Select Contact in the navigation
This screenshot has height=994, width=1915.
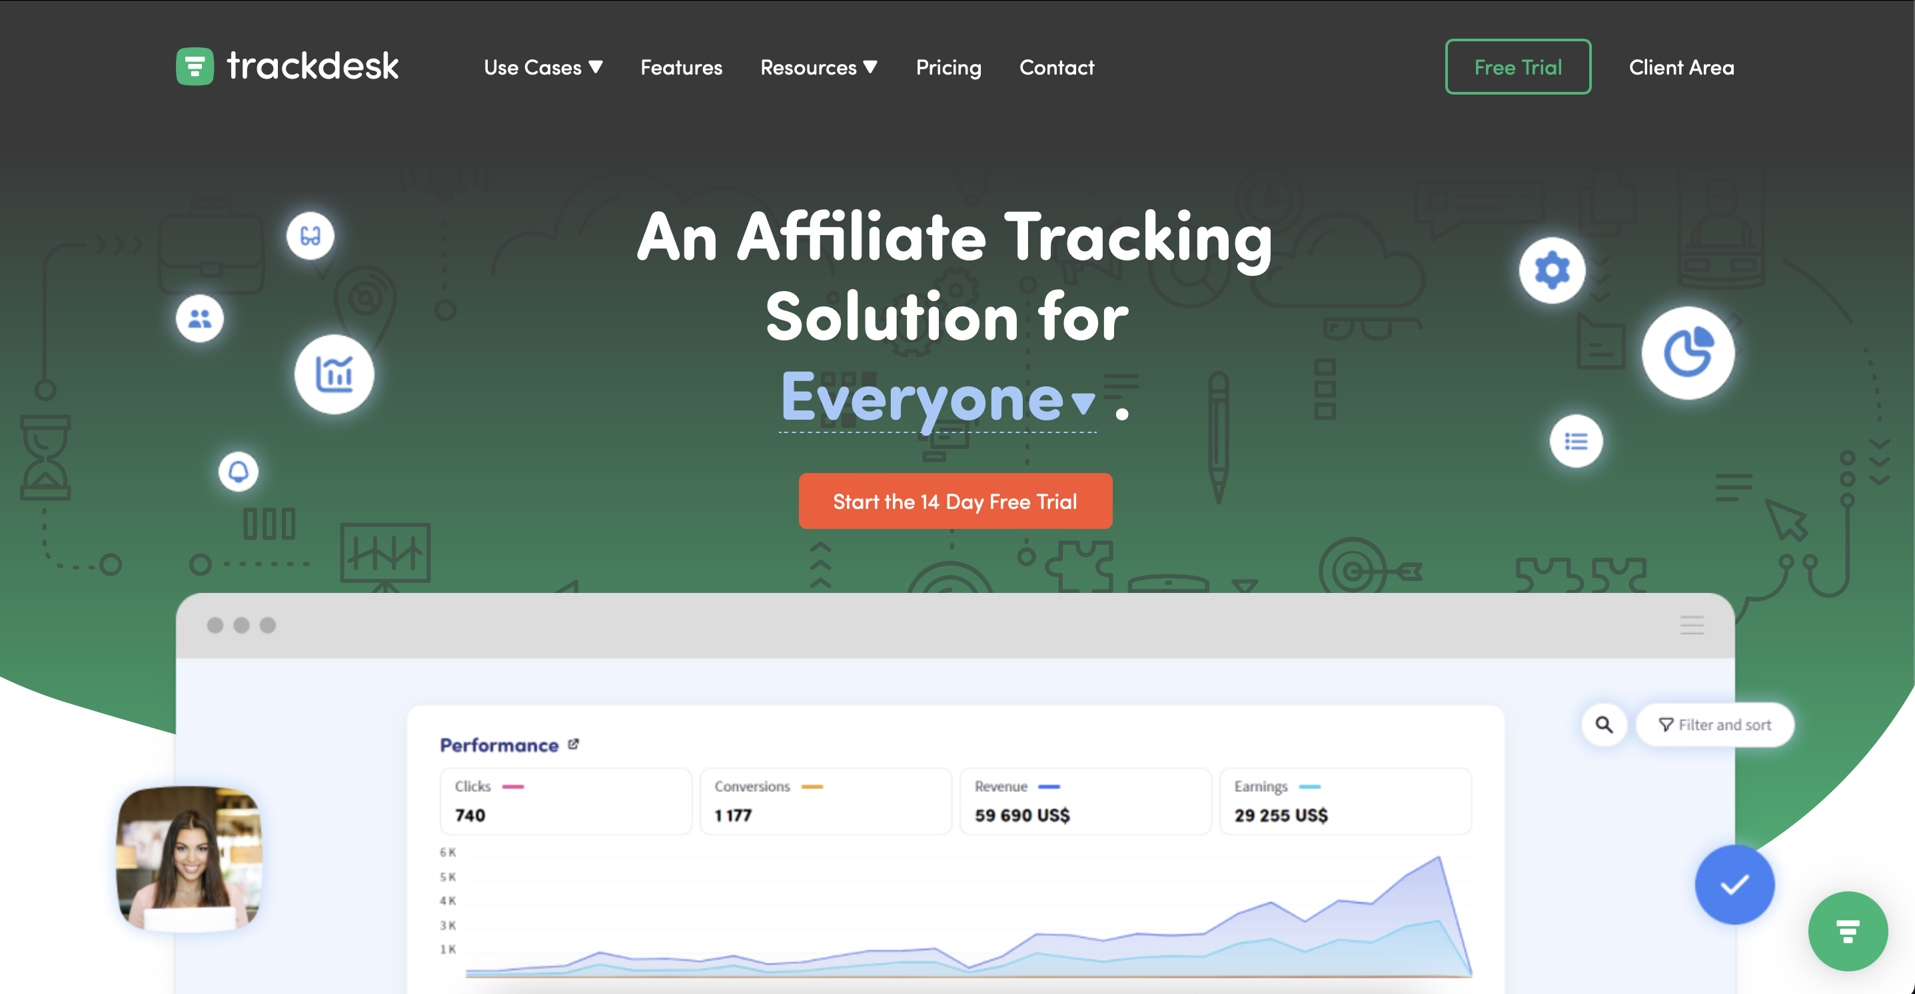click(x=1056, y=67)
